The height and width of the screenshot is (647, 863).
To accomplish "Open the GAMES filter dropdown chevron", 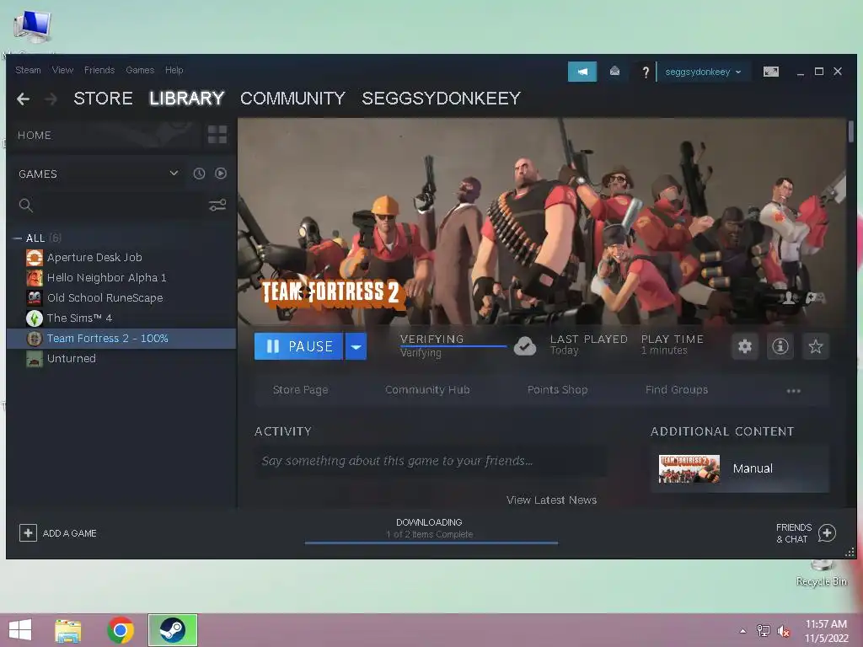I will tap(174, 174).
